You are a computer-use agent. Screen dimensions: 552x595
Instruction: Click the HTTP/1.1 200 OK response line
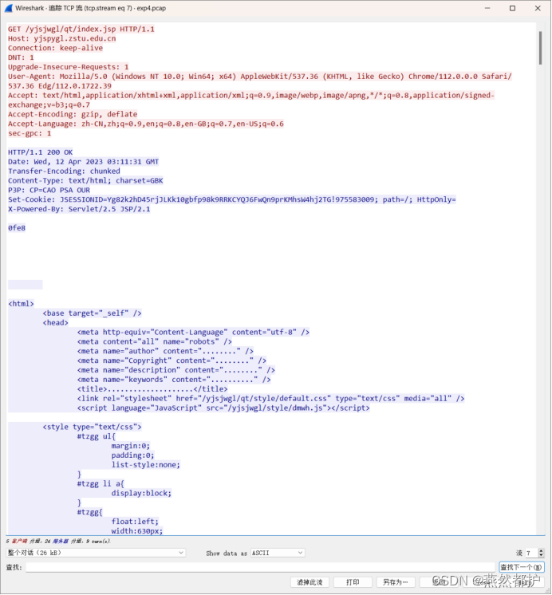pos(40,152)
